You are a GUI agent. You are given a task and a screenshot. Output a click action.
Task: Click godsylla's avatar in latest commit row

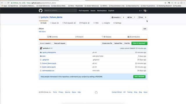(x=41, y=48)
